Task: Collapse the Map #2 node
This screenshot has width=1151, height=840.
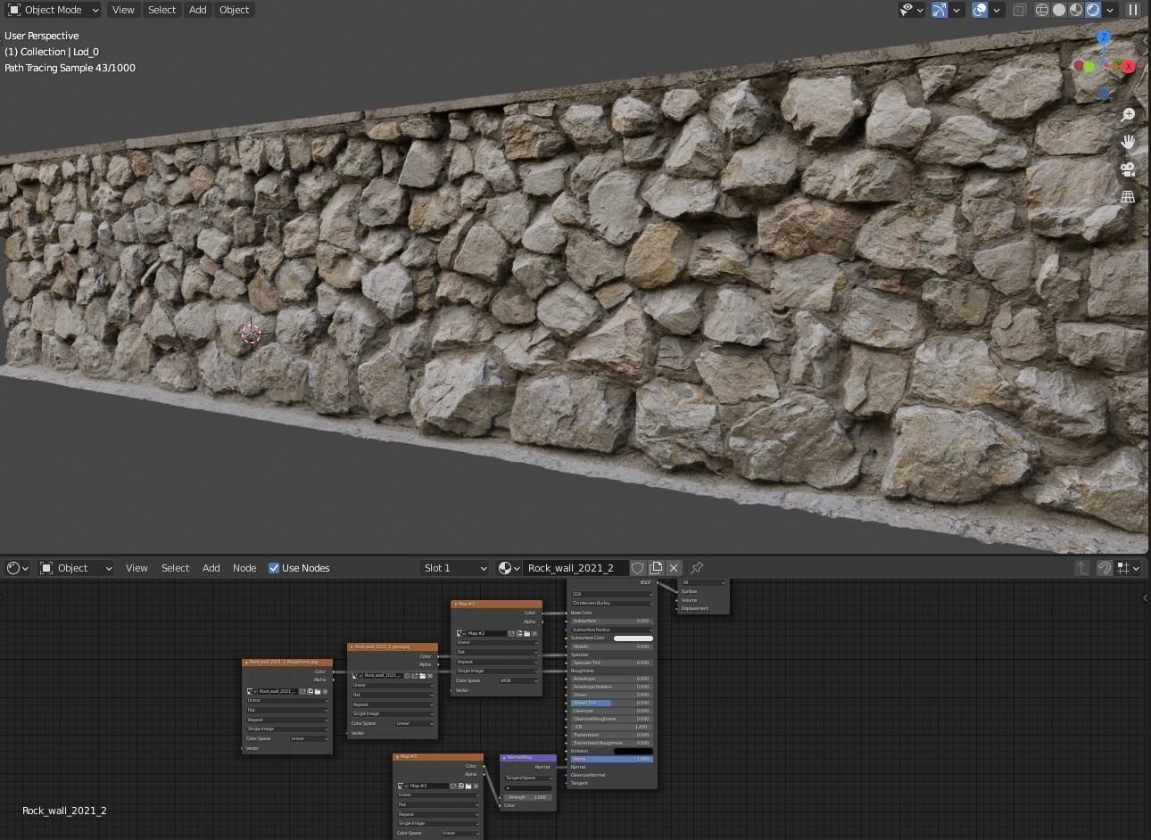Action: tap(456, 605)
